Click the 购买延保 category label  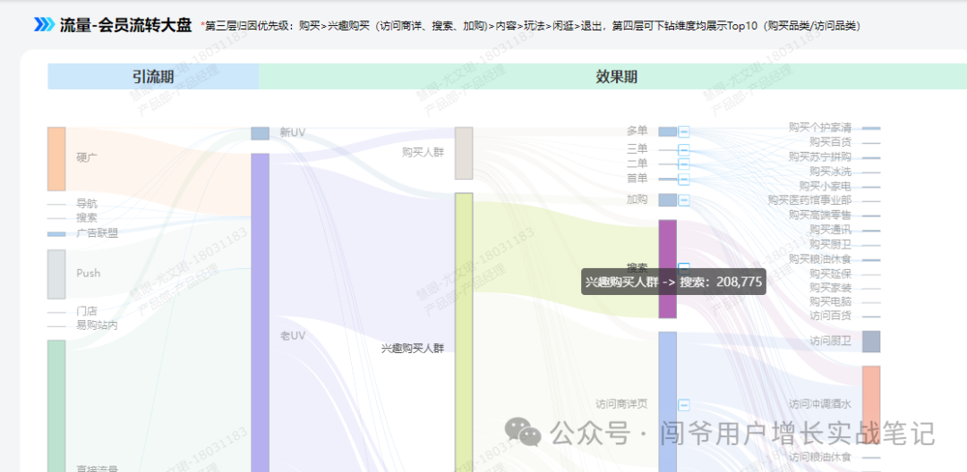point(830,274)
